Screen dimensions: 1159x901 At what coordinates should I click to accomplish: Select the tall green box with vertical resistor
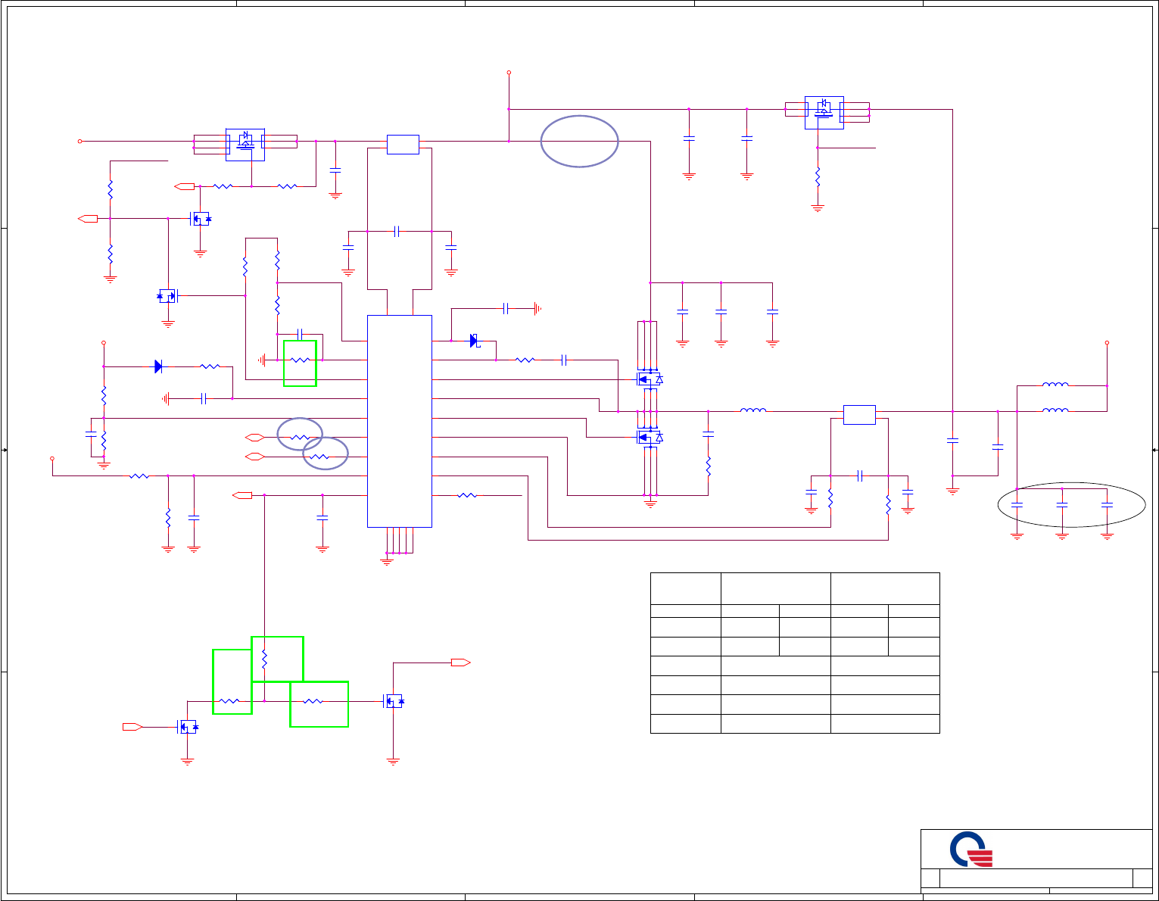[277, 659]
